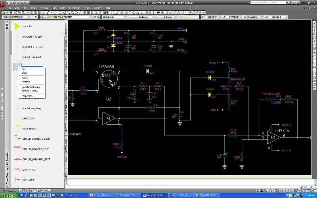Choose the CIRCUIT BREAKER & BUSS block
The image size is (317, 198).
click(x=17, y=139)
